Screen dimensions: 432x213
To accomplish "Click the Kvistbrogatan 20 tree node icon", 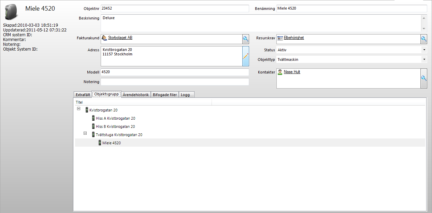I will 87,110.
